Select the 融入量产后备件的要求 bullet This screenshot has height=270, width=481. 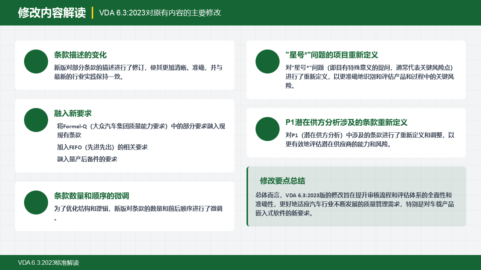point(87,159)
